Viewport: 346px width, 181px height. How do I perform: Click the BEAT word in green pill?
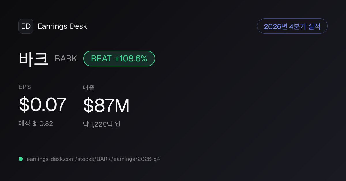[101, 59]
